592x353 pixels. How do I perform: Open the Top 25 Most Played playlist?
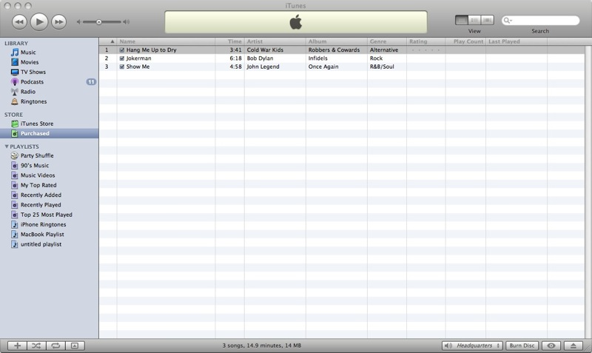pos(46,215)
